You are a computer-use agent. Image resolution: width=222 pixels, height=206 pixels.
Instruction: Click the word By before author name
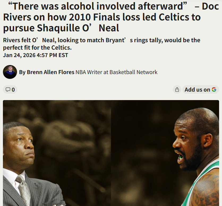[x=22, y=72]
